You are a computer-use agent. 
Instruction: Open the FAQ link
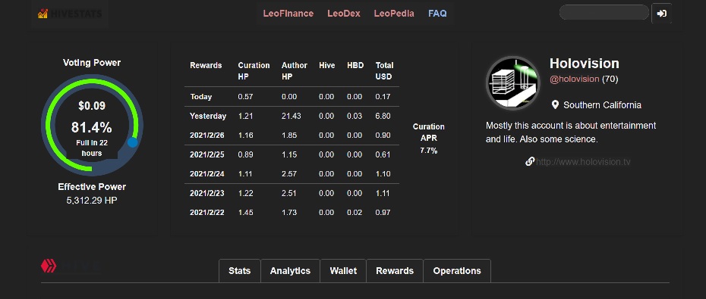coord(437,14)
